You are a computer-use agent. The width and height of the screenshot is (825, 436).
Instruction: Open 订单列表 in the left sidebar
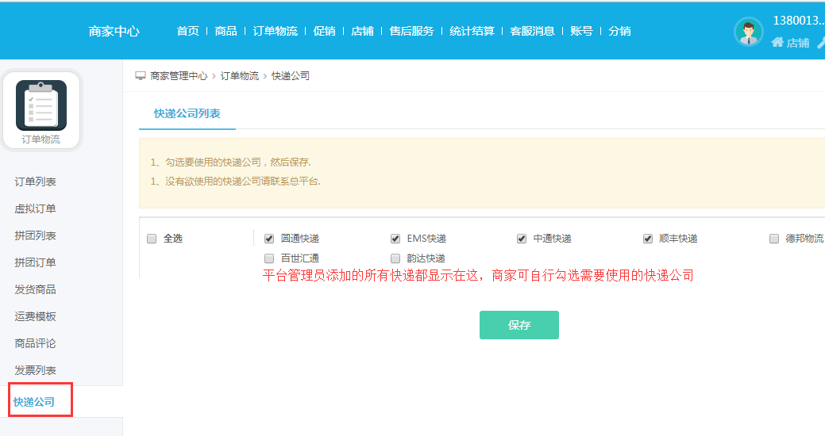pyautogui.click(x=36, y=182)
